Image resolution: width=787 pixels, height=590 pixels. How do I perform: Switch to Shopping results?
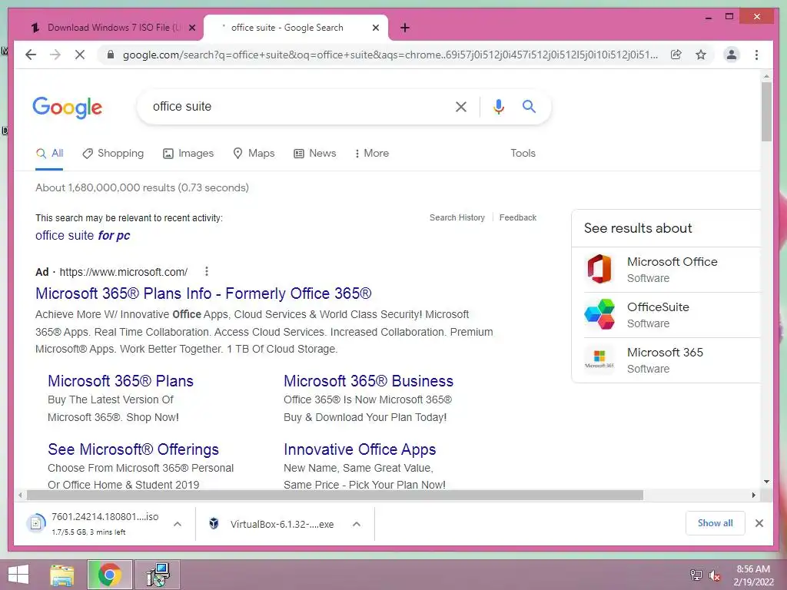tap(113, 153)
